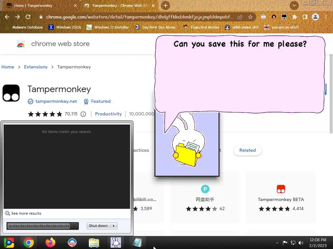The image size is (333, 249).
Task: Open the Tampermonkey BETA extension card
Action: pyautogui.click(x=281, y=197)
